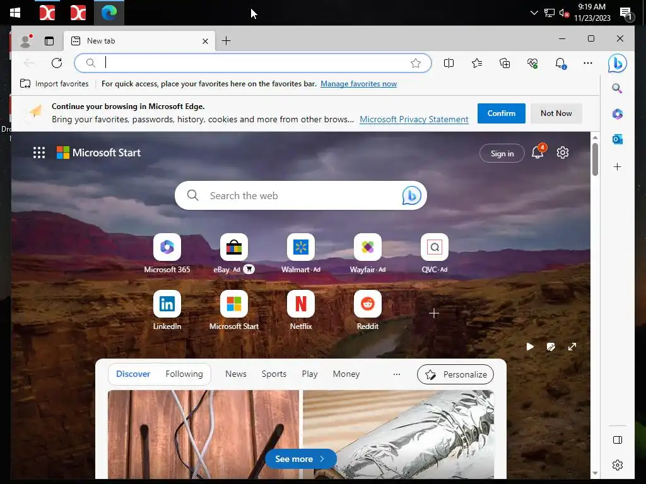Image resolution: width=646 pixels, height=484 pixels.
Task: Open the tab actions menu icon
Action: [49, 41]
